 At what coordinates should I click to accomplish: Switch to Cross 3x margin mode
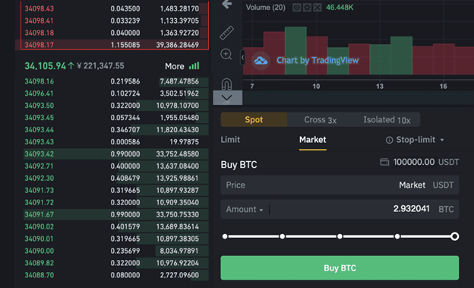pyautogui.click(x=320, y=120)
